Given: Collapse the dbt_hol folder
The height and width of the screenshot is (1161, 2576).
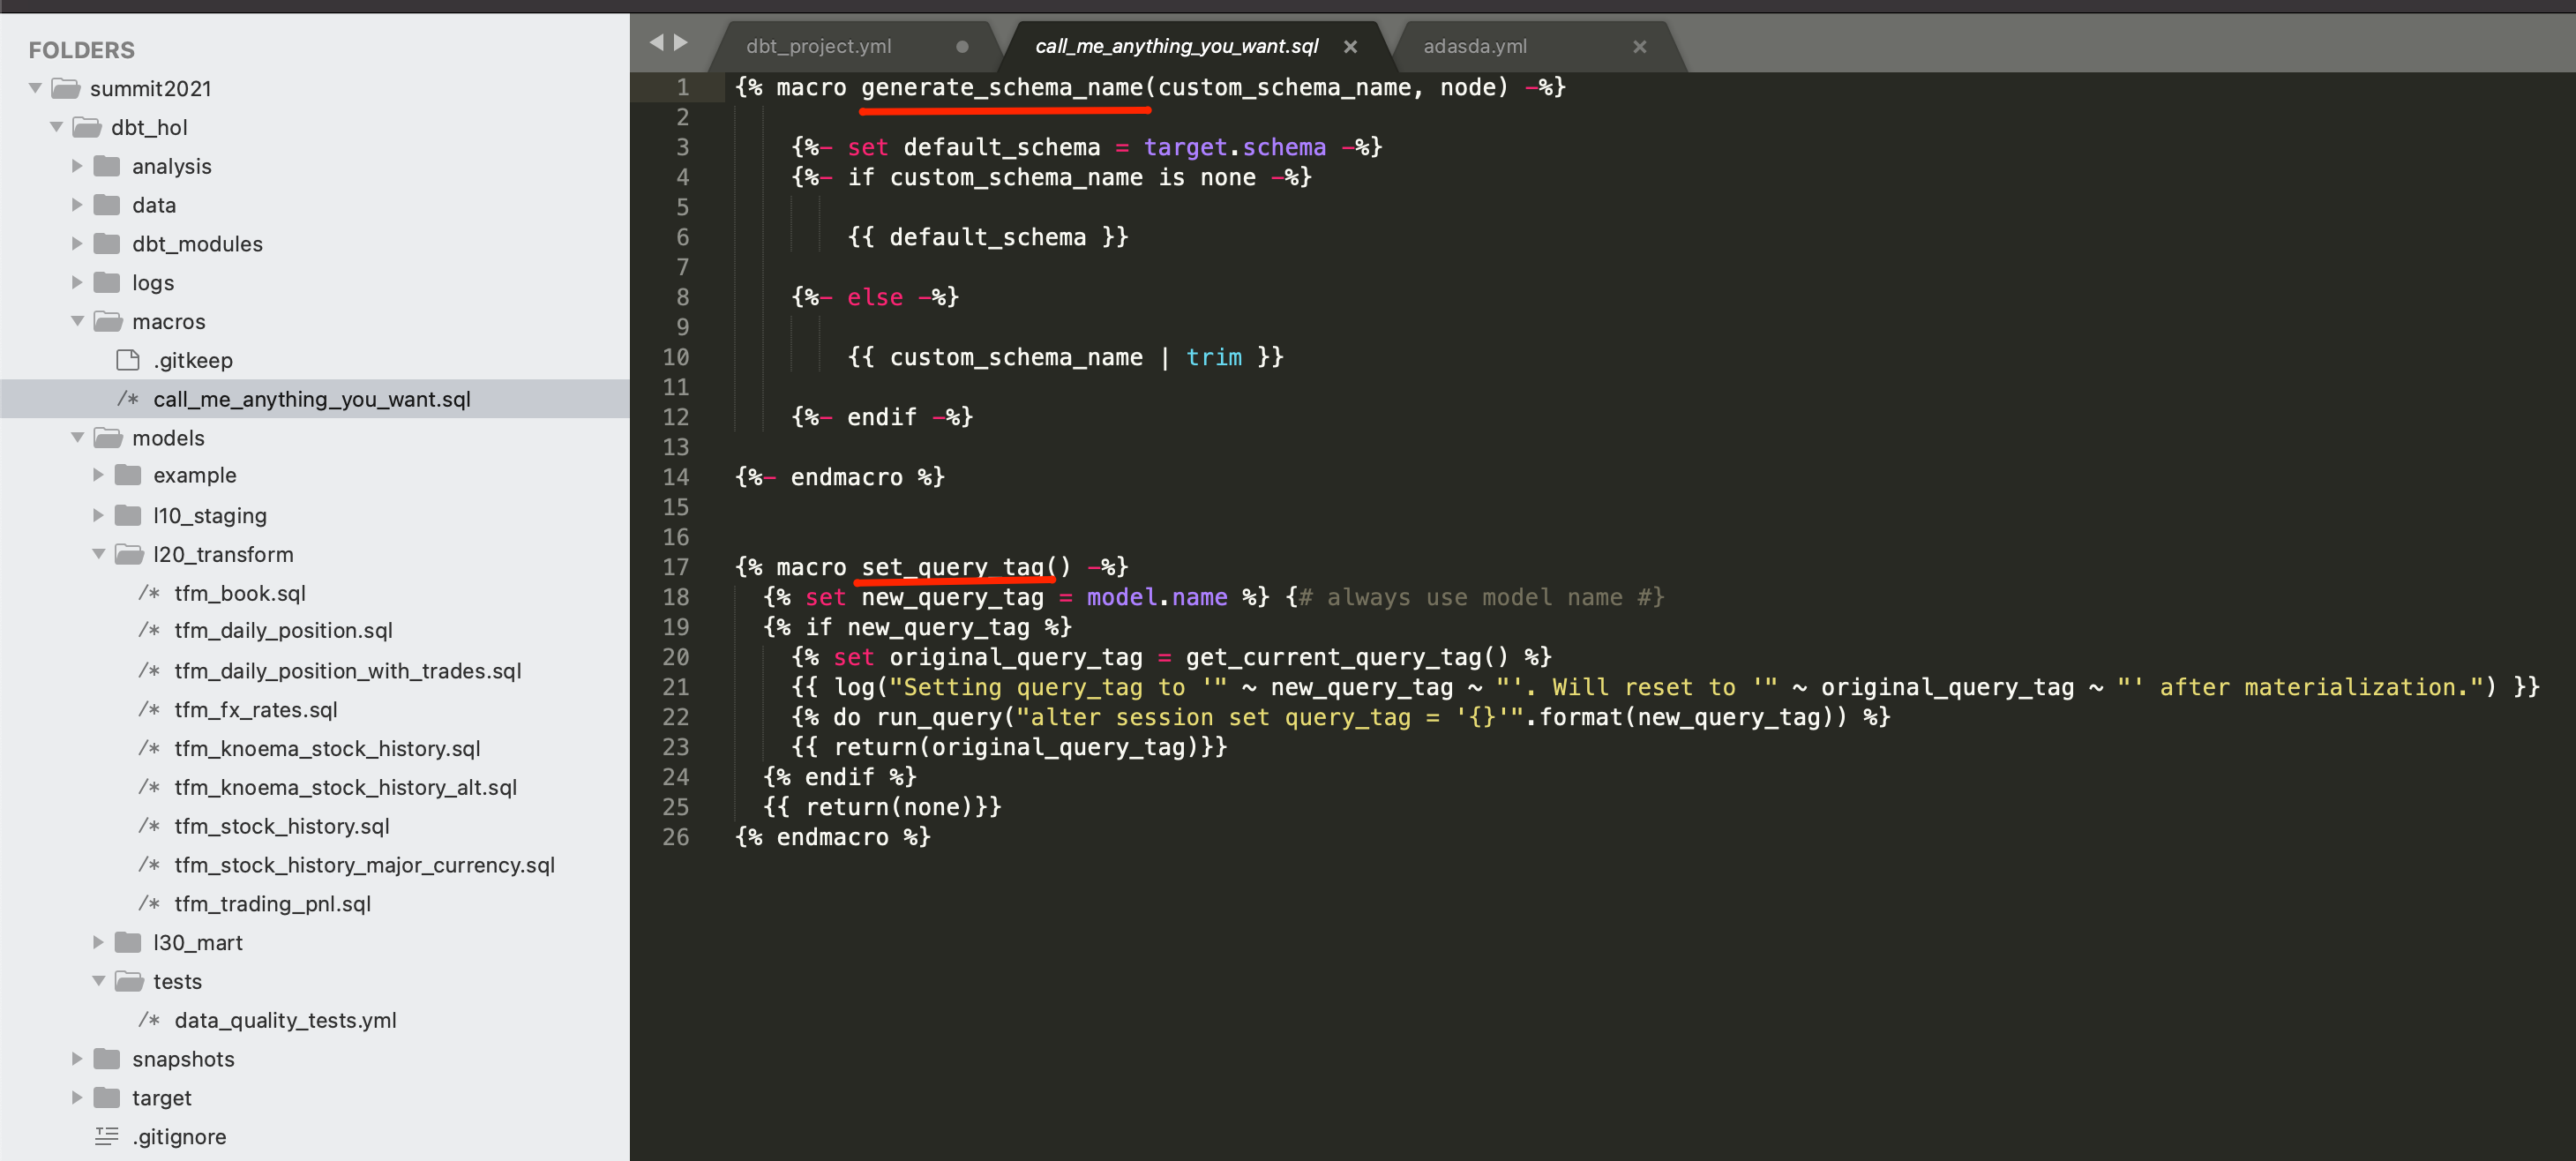Looking at the screenshot, I should [x=56, y=127].
